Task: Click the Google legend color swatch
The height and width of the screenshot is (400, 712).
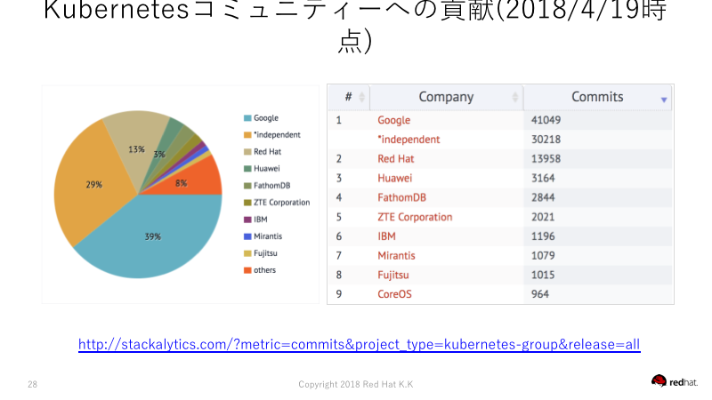Action: click(247, 118)
